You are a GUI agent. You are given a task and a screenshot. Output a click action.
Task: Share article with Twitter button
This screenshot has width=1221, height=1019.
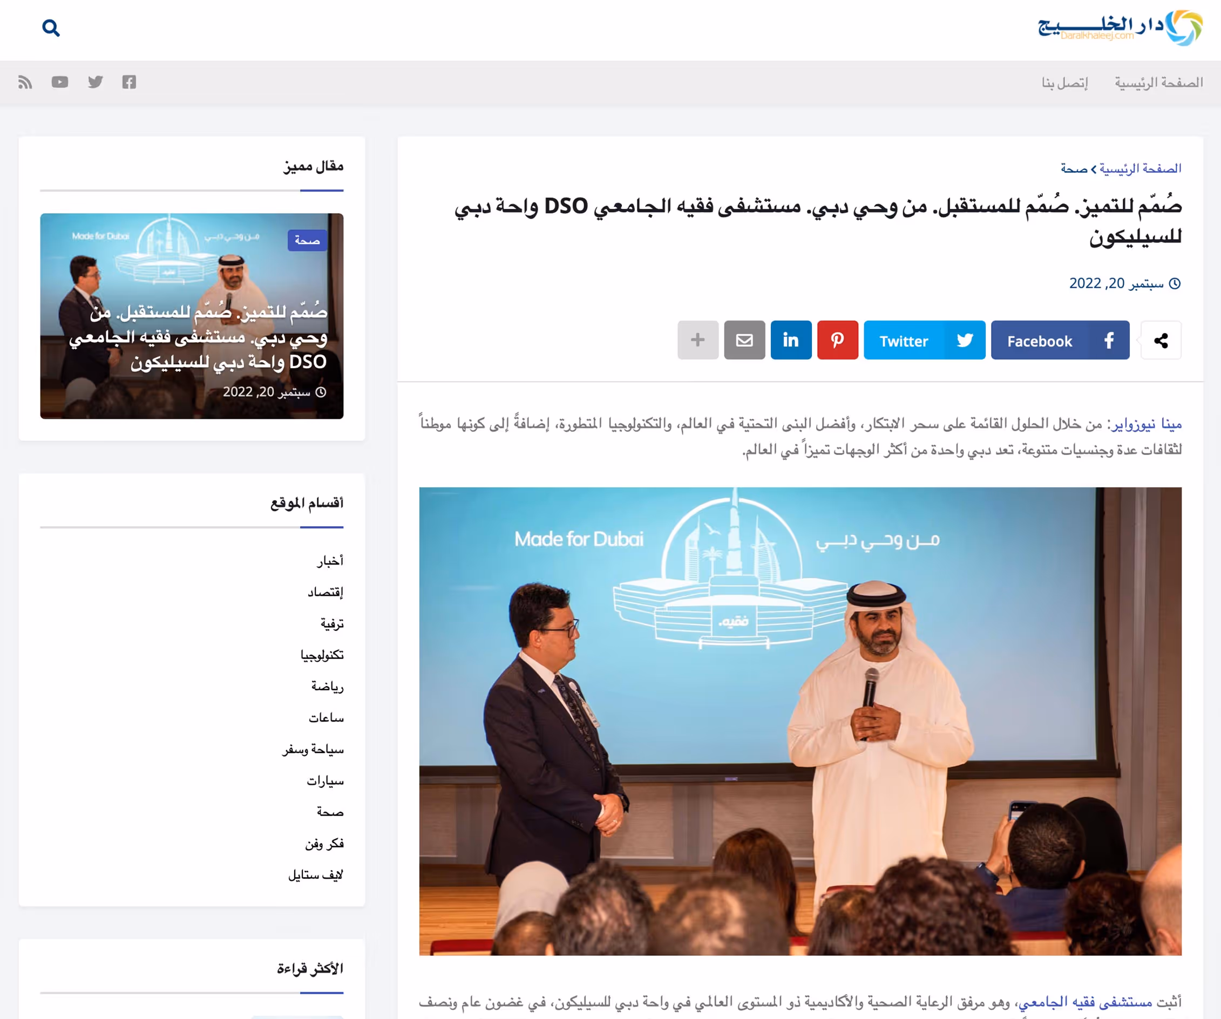click(924, 340)
